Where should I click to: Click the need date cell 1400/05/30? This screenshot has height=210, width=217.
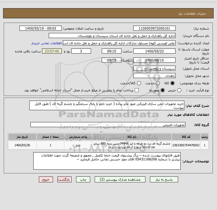pos(22,145)
